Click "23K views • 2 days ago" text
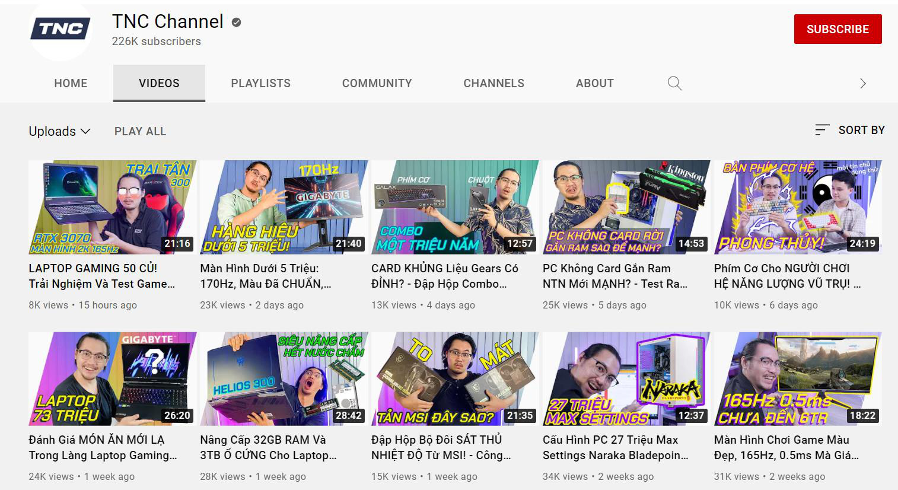898x490 pixels. (x=251, y=305)
